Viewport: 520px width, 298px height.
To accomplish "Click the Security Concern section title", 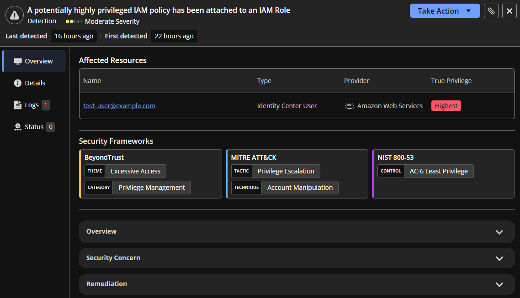I will [x=113, y=258].
